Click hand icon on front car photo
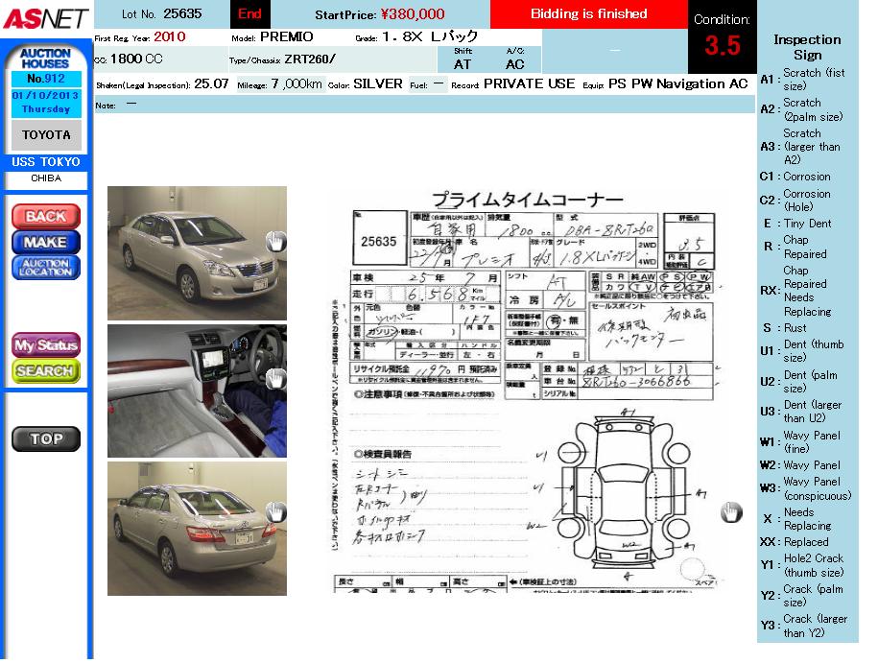The image size is (878, 663). (x=275, y=241)
